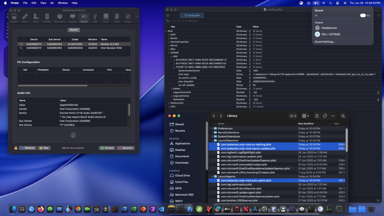Open the Window menu in menu bar
The image size is (384, 216).
63,3
